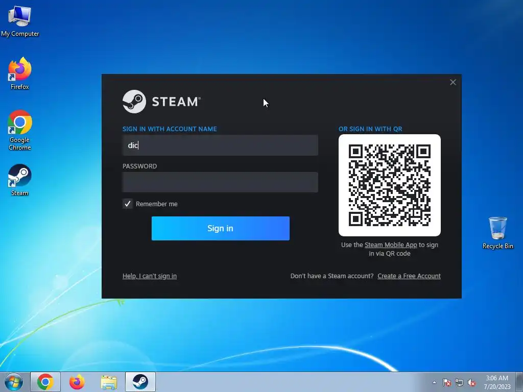The height and width of the screenshot is (392, 523).
Task: Open the My Computer desktop icon
Action: pos(20,21)
